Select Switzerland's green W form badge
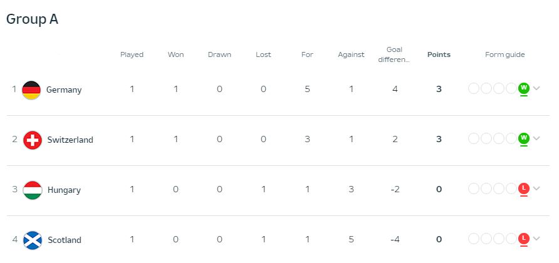The height and width of the screenshot is (263, 559). tap(524, 138)
